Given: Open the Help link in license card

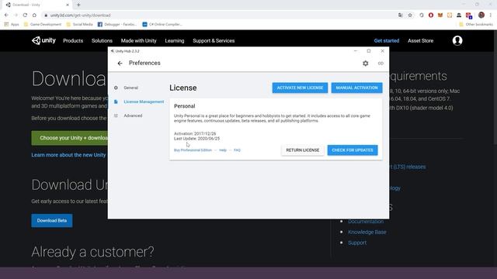Looking at the screenshot, I should point(223,150).
